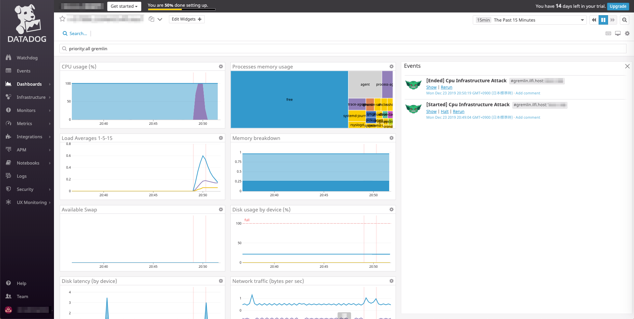Open the Logs section from the sidebar
The width and height of the screenshot is (634, 319).
pyautogui.click(x=21, y=176)
